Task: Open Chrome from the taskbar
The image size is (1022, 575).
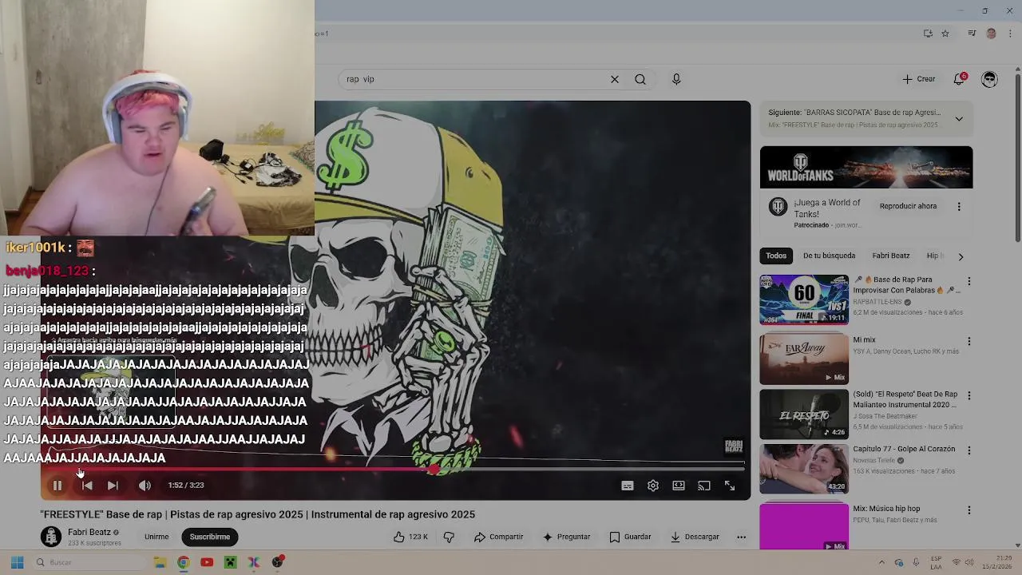Action: (x=183, y=562)
